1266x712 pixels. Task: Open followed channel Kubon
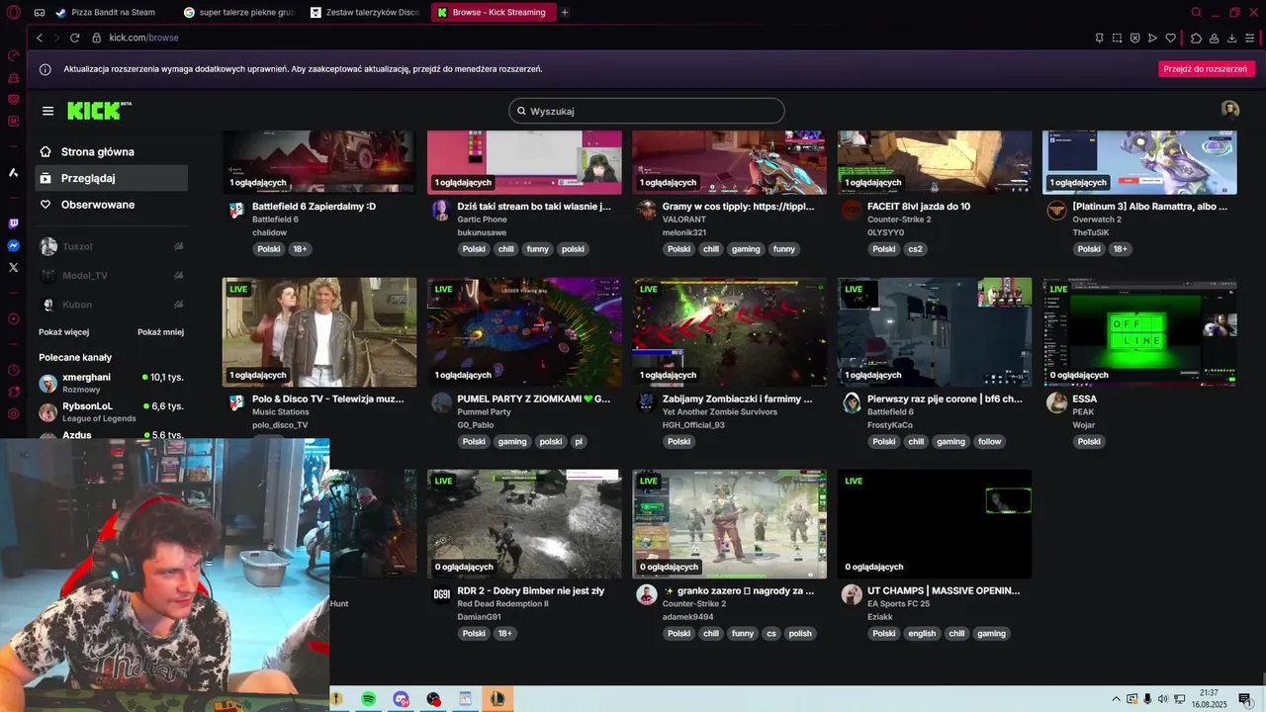tap(111, 305)
